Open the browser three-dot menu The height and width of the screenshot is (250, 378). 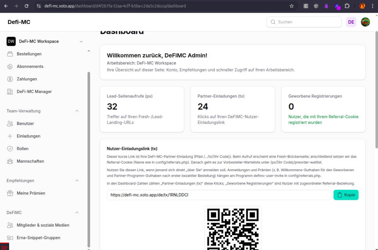[x=372, y=6]
